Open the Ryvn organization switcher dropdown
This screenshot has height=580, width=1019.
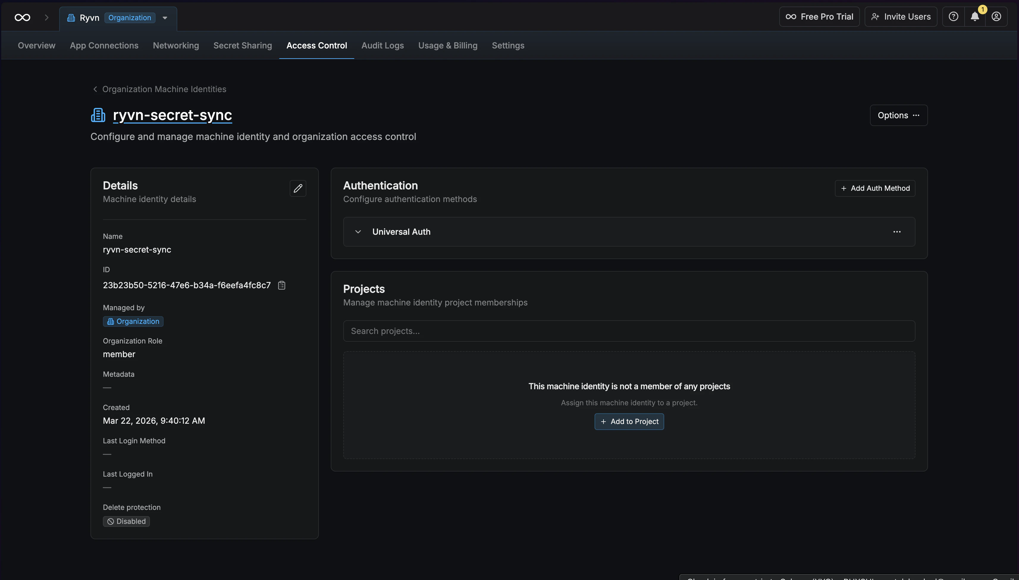coord(164,18)
